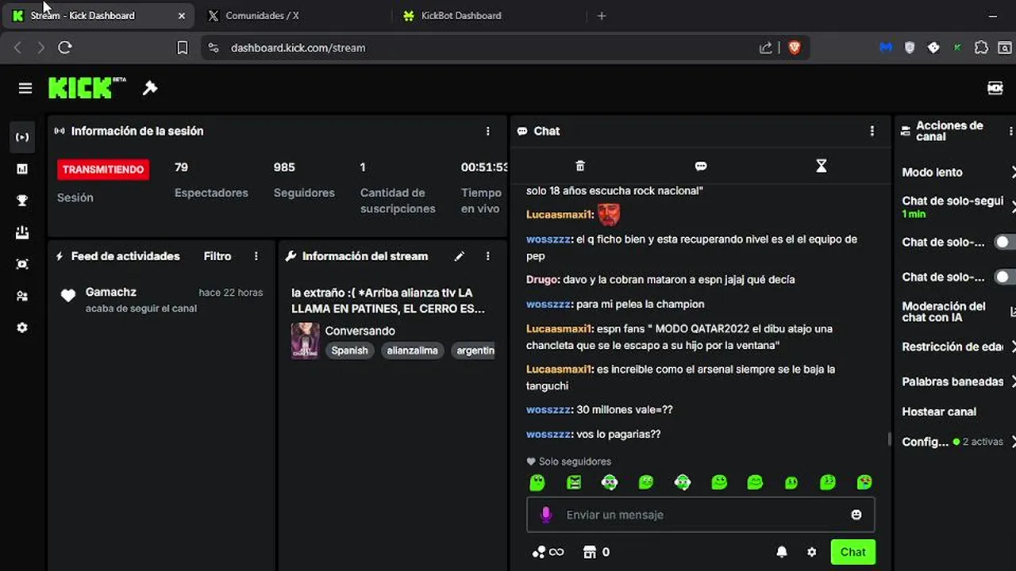Click the emote in Lucaasmaxi1's message
The width and height of the screenshot is (1016, 571).
608,214
